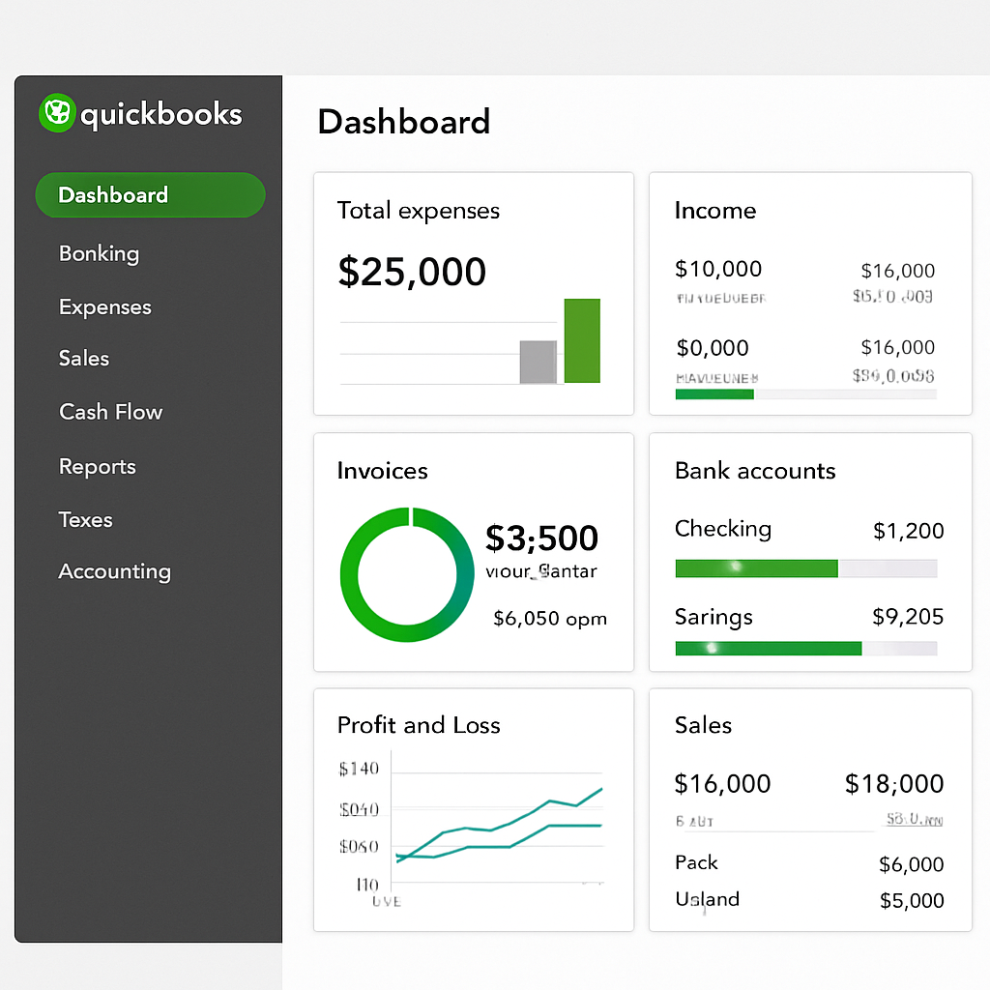Click the Total expenses card title

coord(419,210)
